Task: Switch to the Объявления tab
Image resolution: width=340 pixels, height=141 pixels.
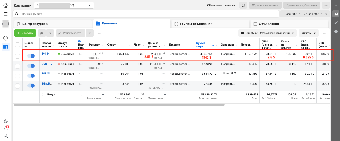Action: coord(268,24)
